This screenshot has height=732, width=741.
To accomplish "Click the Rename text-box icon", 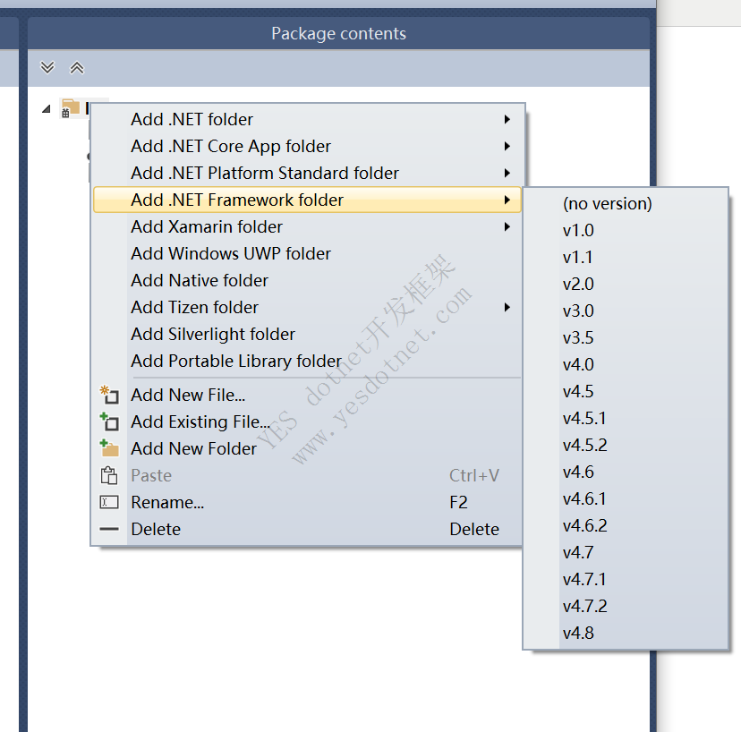I will click(109, 502).
